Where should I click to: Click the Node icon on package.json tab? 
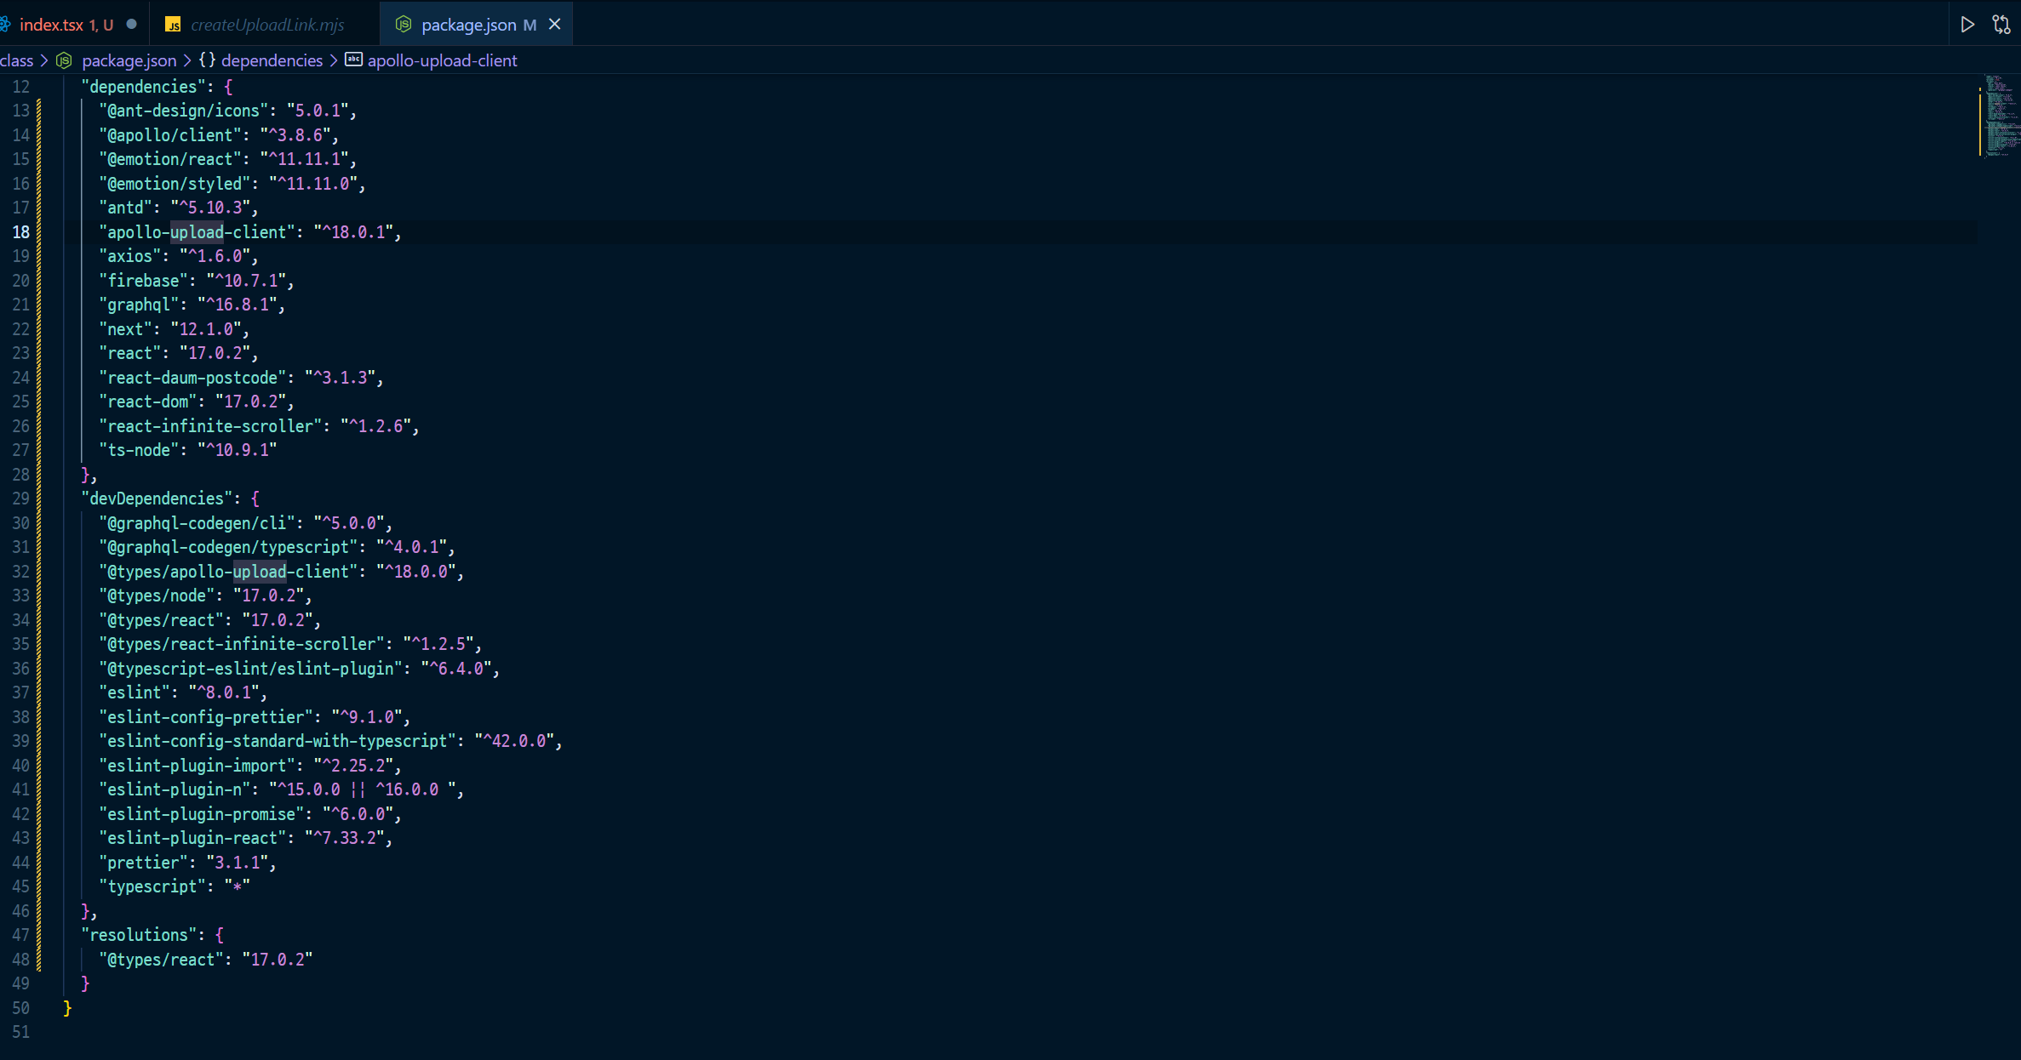tap(404, 25)
